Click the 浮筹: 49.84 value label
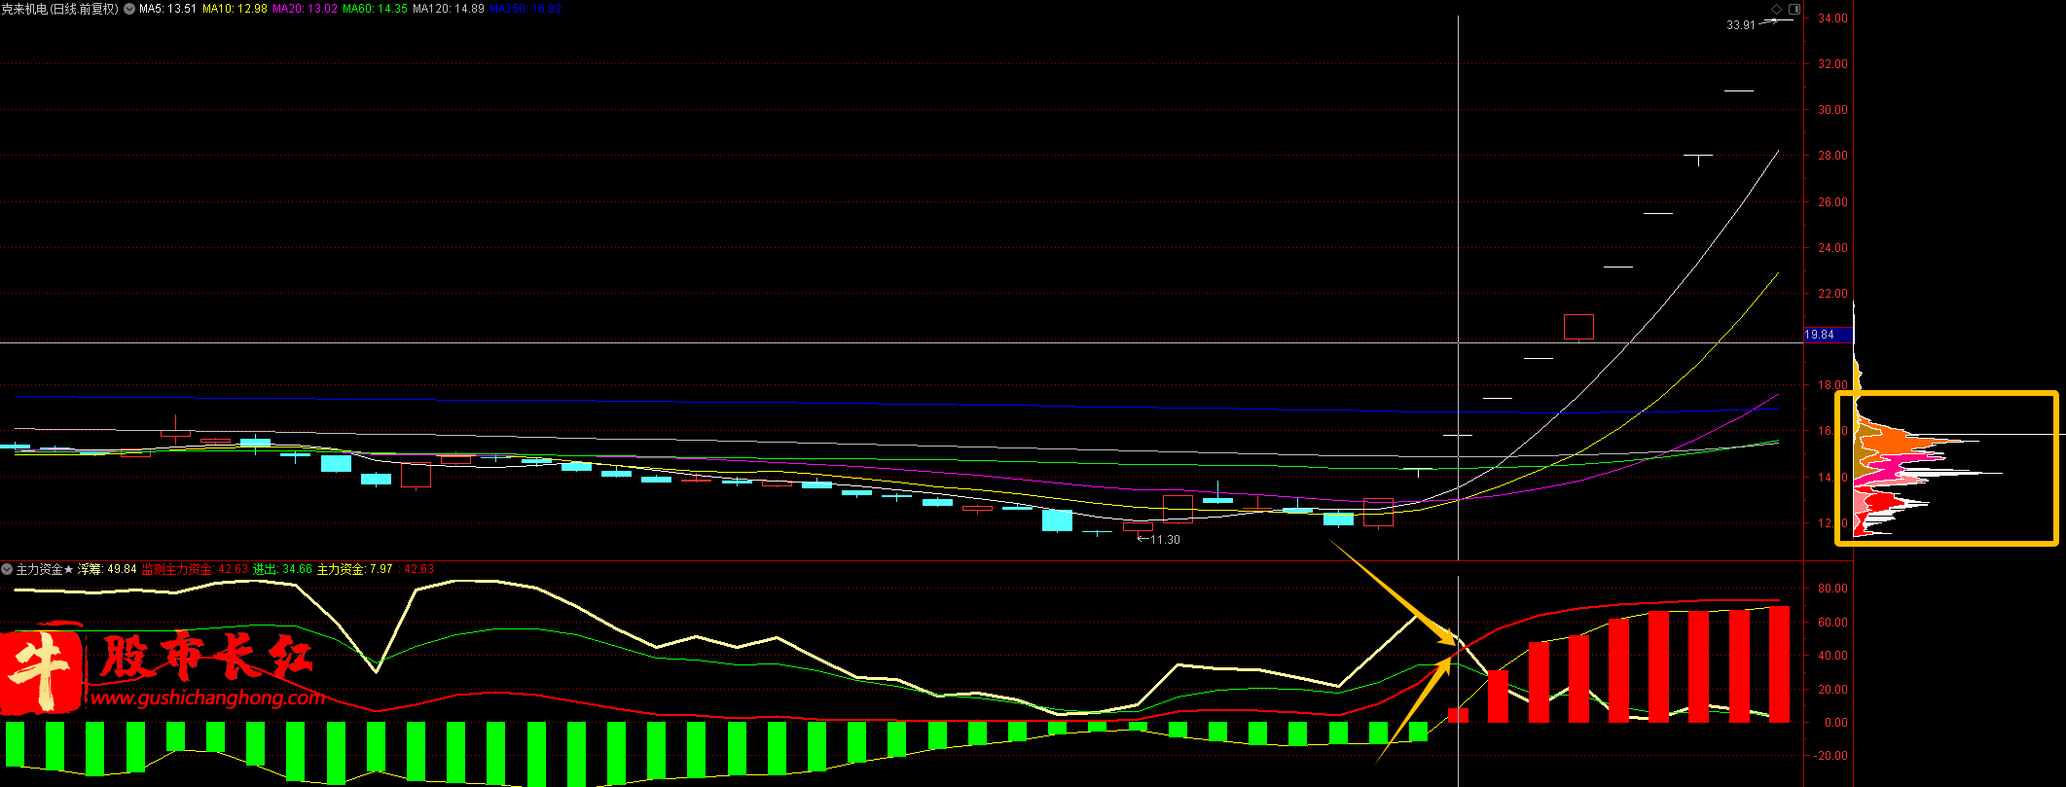The image size is (2066, 787). point(107,569)
